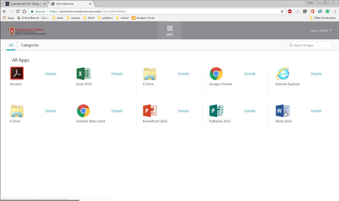339x201 pixels.
Task: View Details for Acrobat
Action: [x=51, y=74]
